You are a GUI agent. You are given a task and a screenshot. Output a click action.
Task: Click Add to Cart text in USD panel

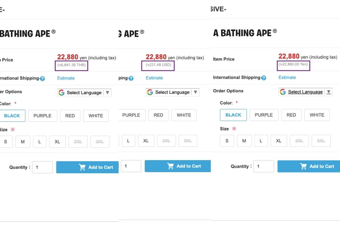(x=189, y=166)
